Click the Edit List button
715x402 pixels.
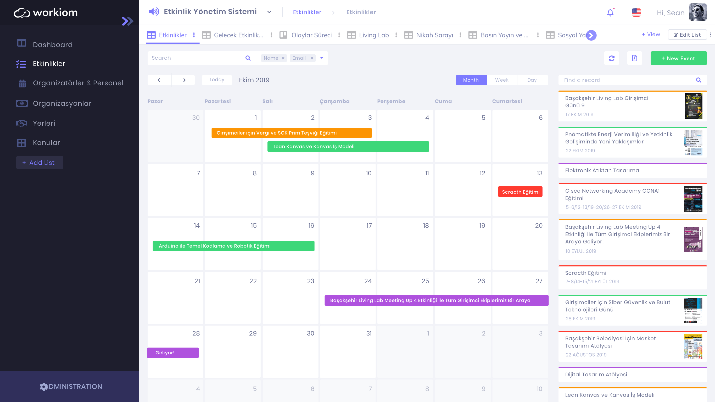(687, 35)
